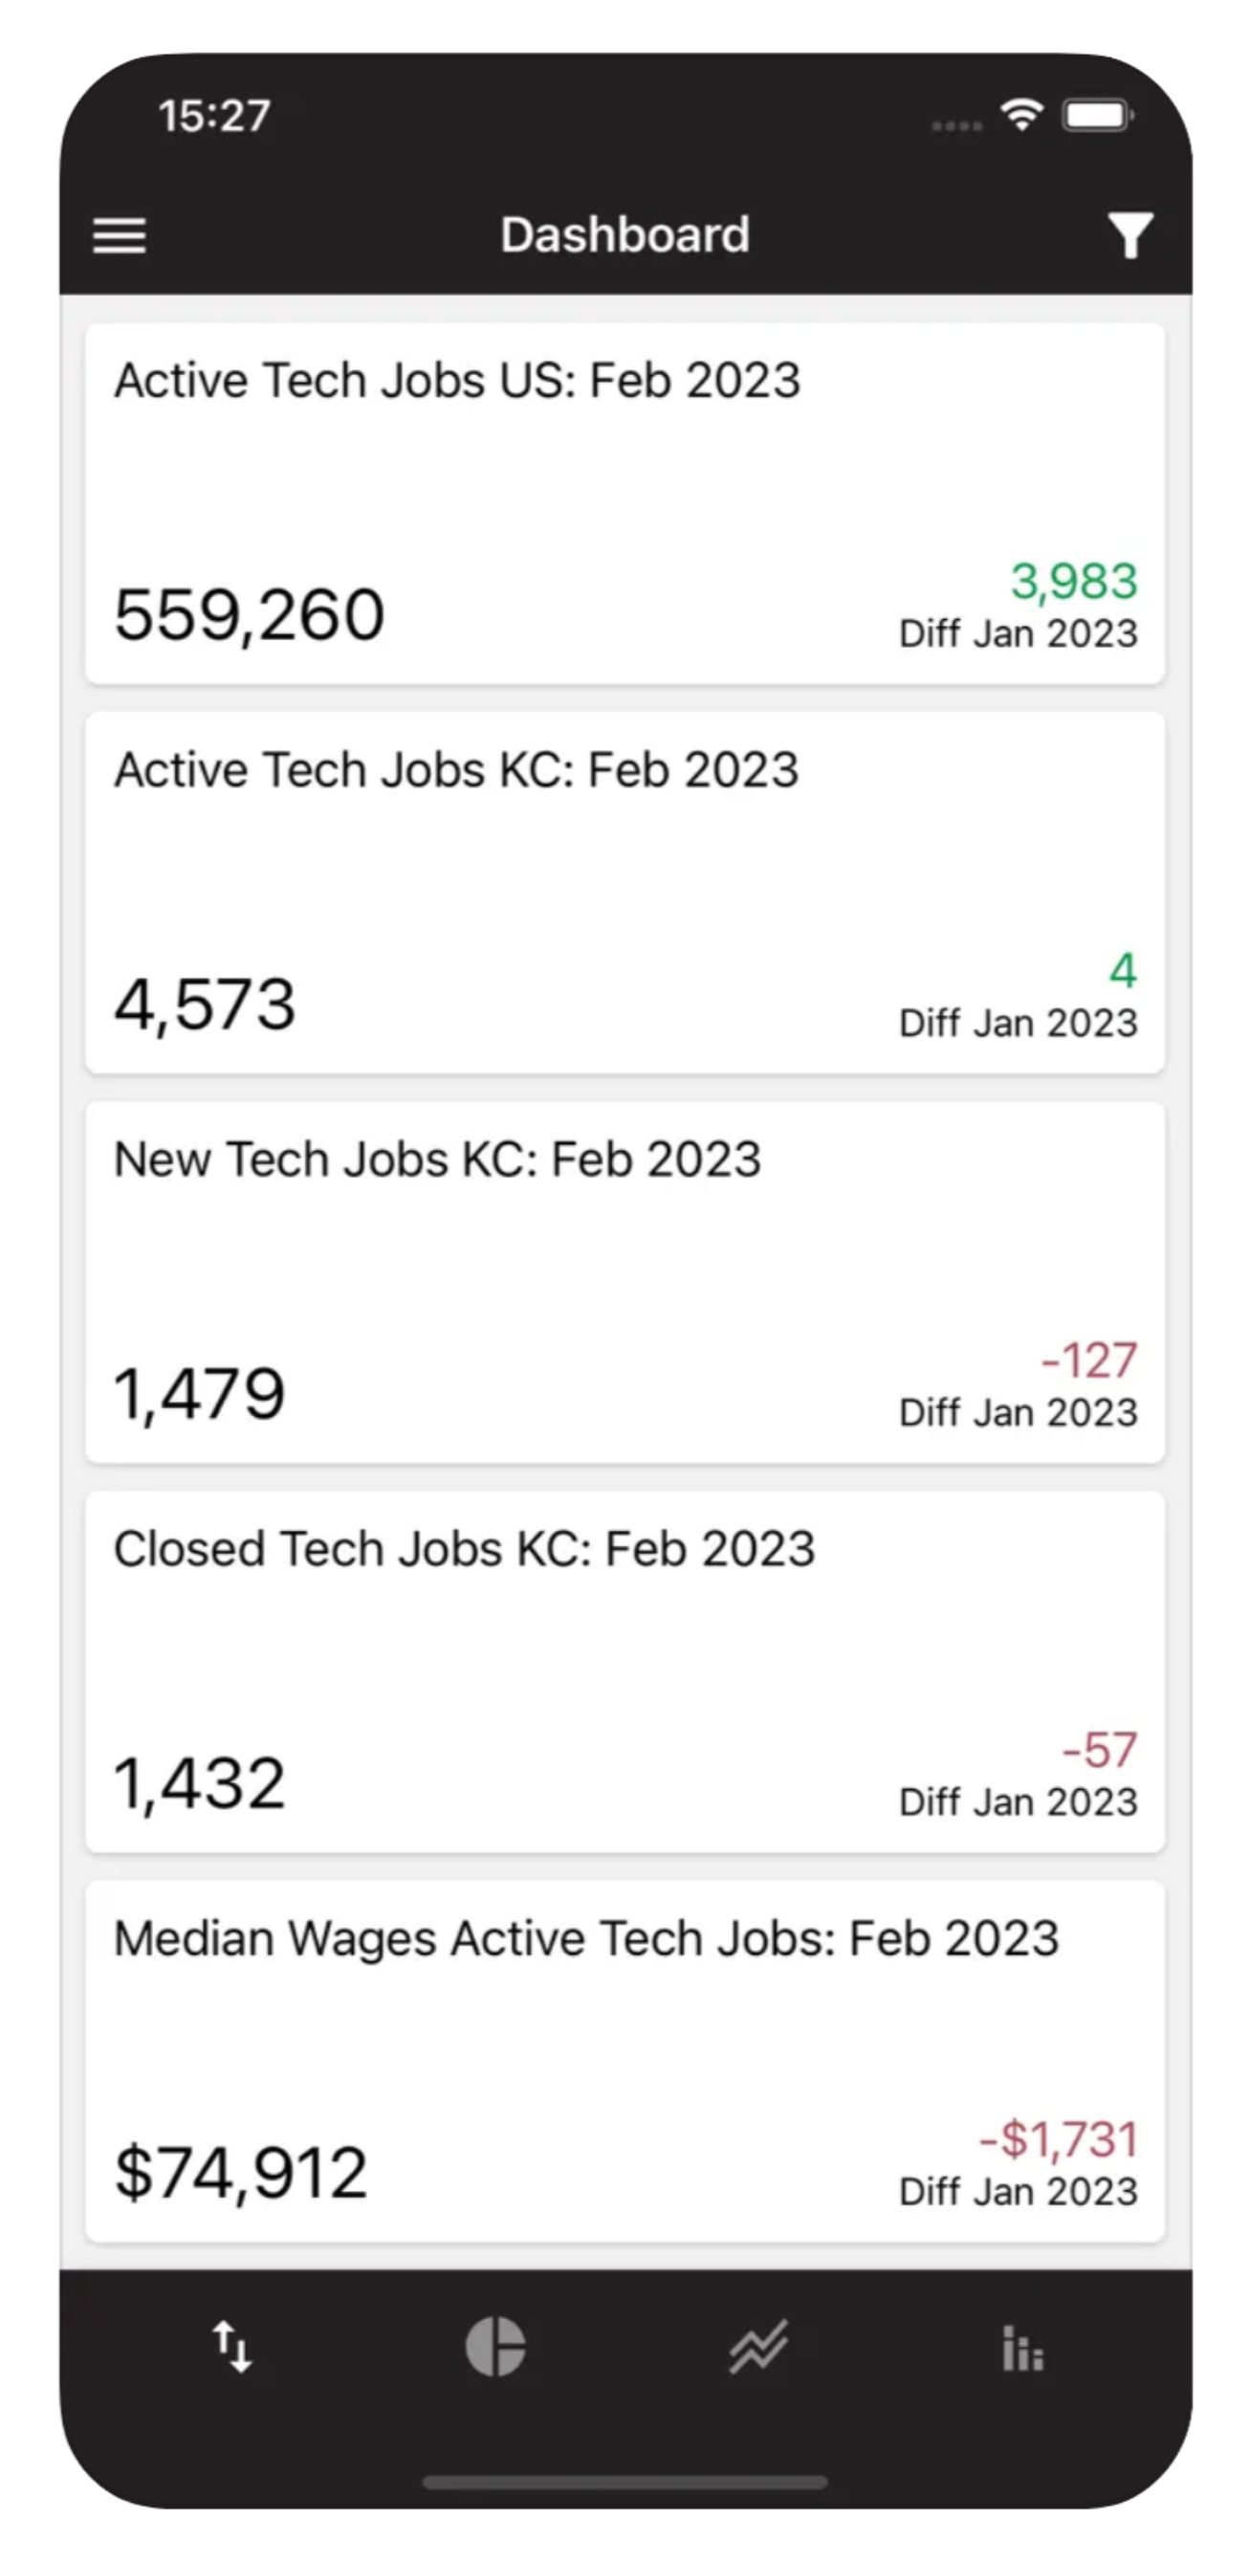Screen dimensions: 1249x2565
Task: Open the filter options via funnel icon
Action: pos(1129,236)
